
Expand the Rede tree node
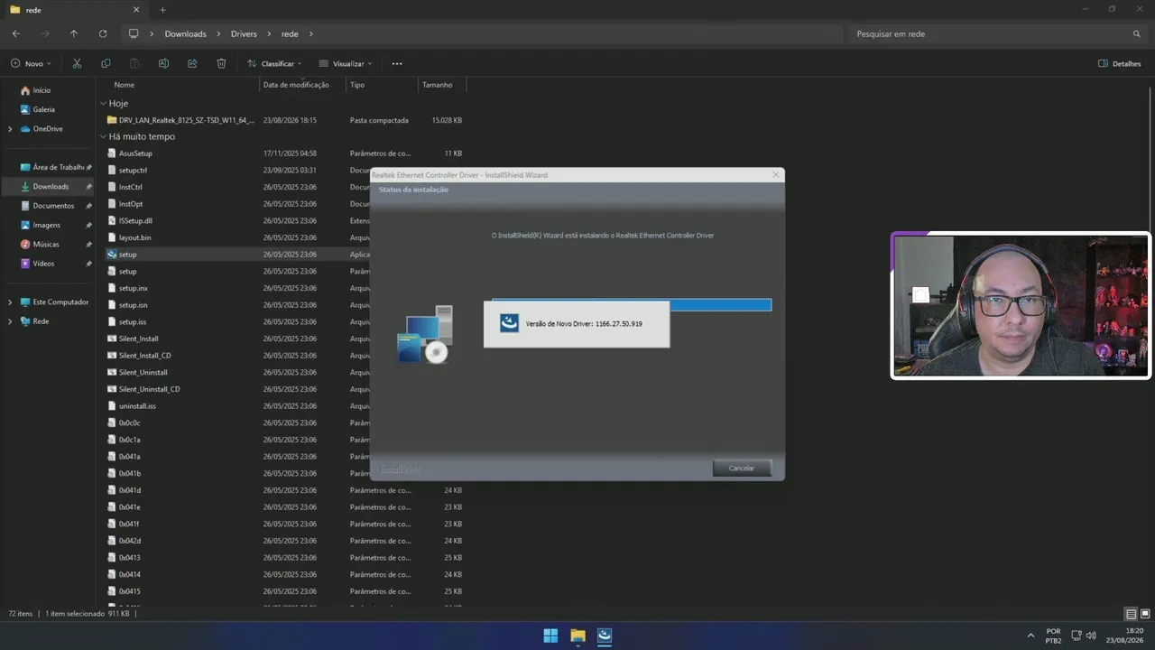click(x=10, y=321)
